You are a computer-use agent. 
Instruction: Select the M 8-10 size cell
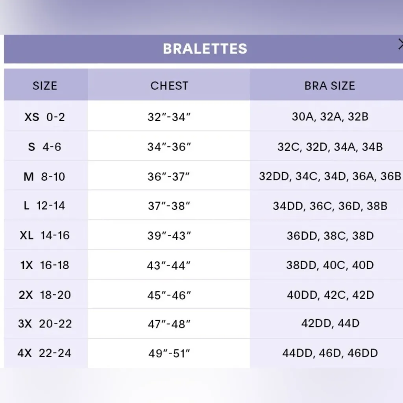(x=45, y=176)
